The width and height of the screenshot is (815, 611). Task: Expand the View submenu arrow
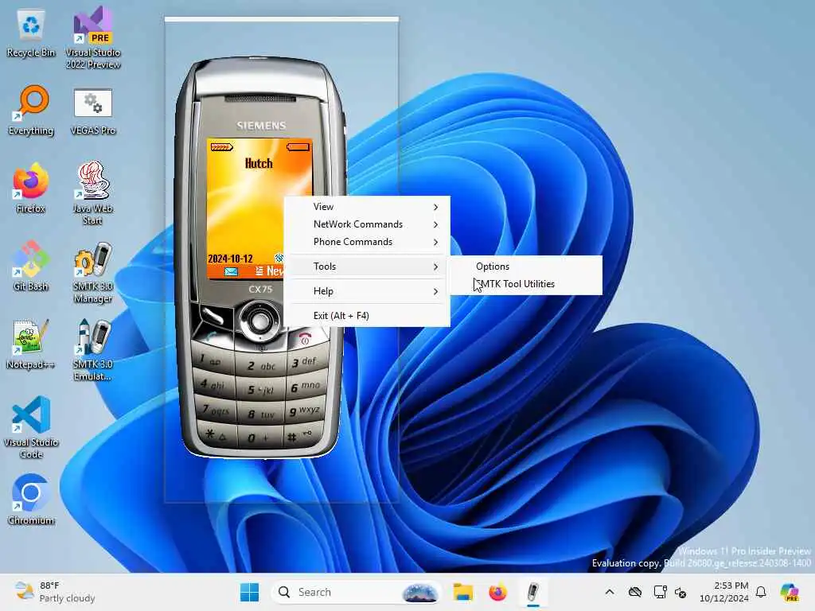[435, 207]
